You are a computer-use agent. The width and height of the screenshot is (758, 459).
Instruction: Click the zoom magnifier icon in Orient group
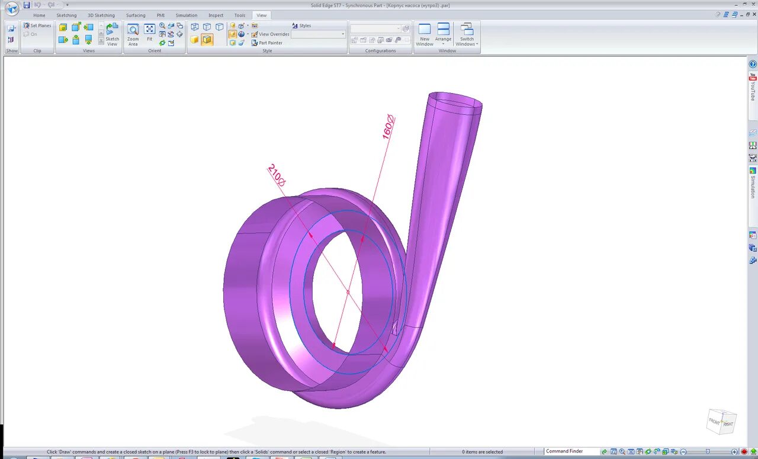(162, 25)
